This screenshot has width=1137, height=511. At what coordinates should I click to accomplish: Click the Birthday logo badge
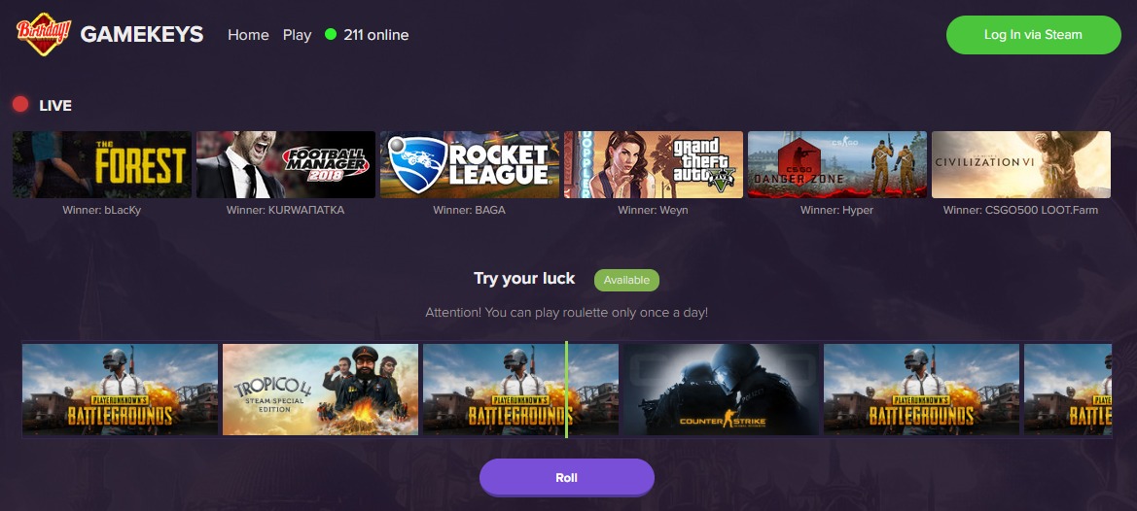coord(44,34)
